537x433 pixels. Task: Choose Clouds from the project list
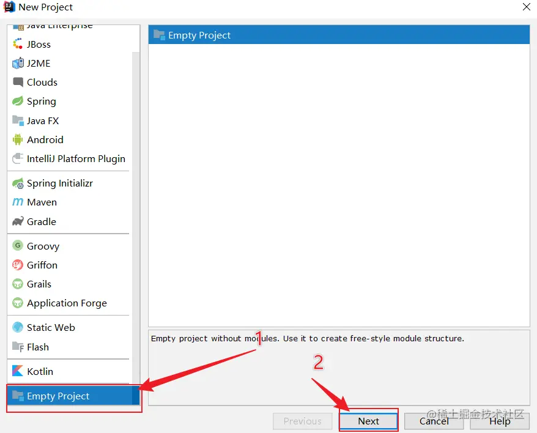click(x=70, y=82)
